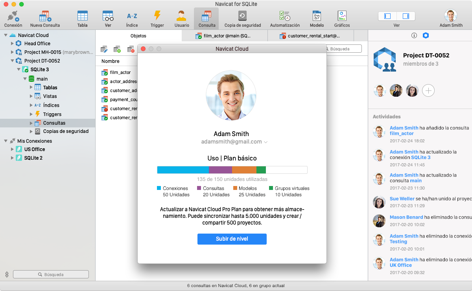Open the customer_rental_start tab
Image resolution: width=472 pixels, height=291 pixels.
coord(311,36)
